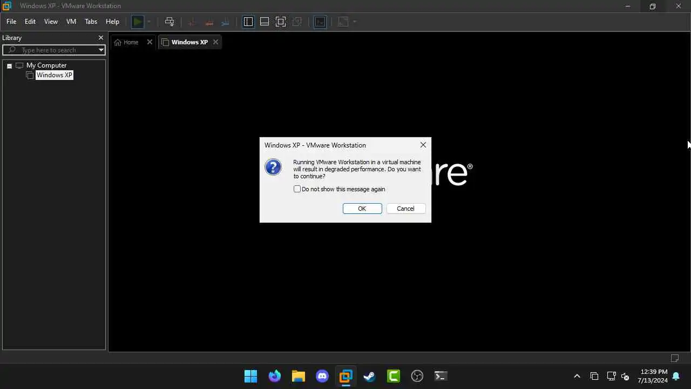Click the Unity mode toolbar icon
Image resolution: width=691 pixels, height=389 pixels.
[297, 22]
